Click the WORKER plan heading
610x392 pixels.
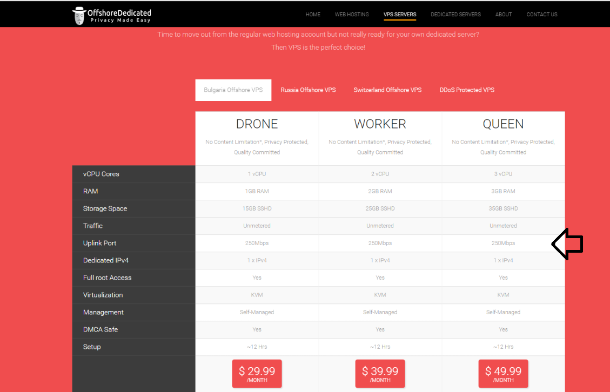click(x=380, y=124)
